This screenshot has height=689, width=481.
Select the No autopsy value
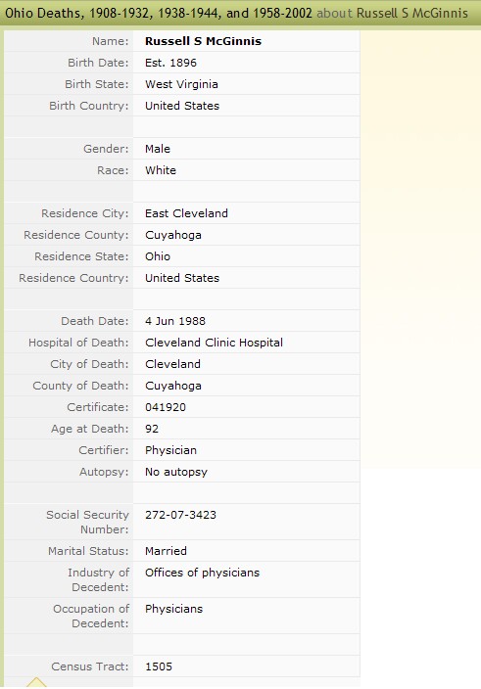(176, 472)
